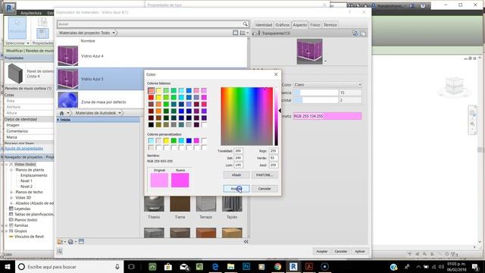Click the Azul value field

[273, 165]
